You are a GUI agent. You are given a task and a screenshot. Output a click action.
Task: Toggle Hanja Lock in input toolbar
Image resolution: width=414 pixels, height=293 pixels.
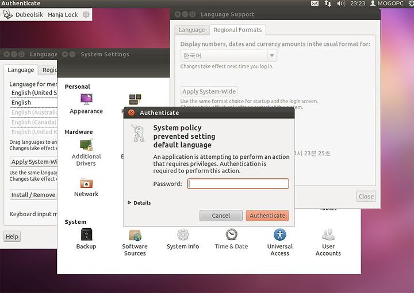[63, 14]
